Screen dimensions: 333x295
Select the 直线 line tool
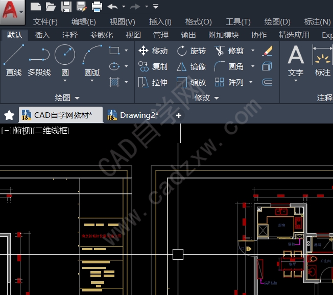14,60
